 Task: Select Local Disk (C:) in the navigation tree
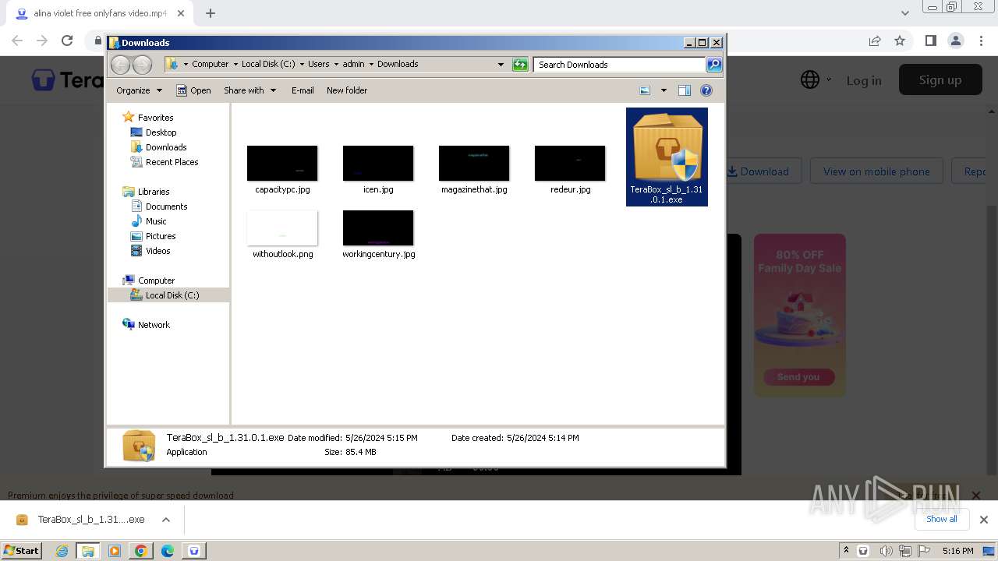tap(172, 295)
